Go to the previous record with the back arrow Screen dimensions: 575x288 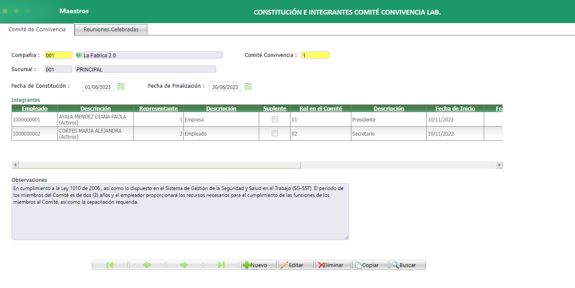(x=147, y=264)
